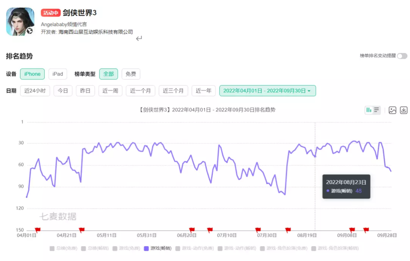Choose 近三个月 date filter
Screen dimensions: 410x261
click(x=173, y=91)
